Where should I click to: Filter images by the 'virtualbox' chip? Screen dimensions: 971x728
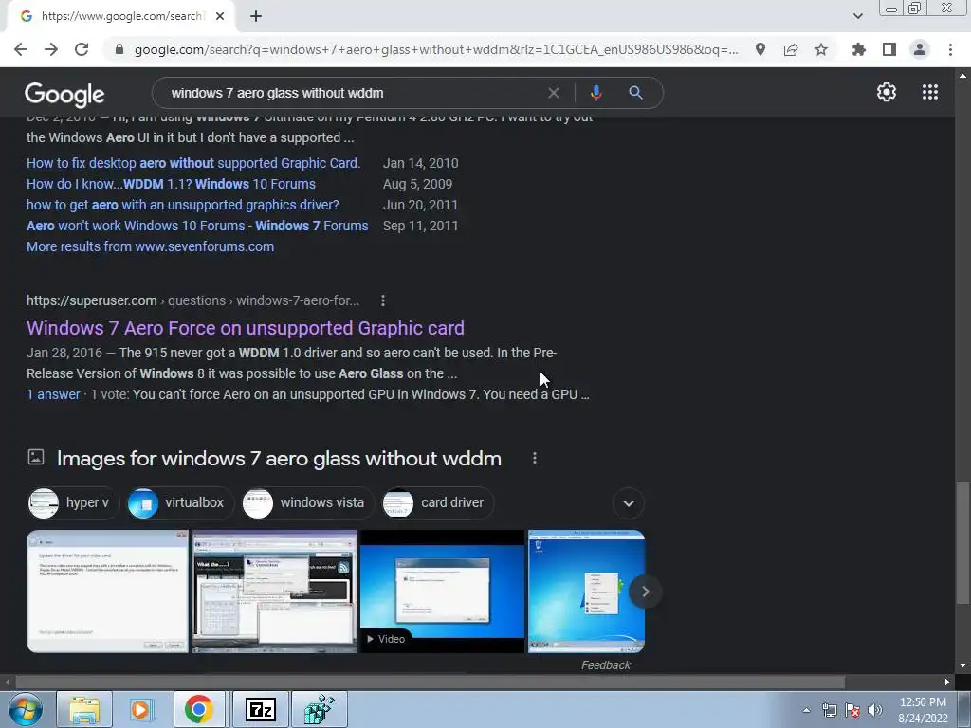click(178, 502)
